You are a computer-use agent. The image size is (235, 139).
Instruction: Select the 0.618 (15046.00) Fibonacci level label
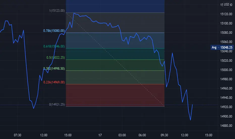click(54, 46)
